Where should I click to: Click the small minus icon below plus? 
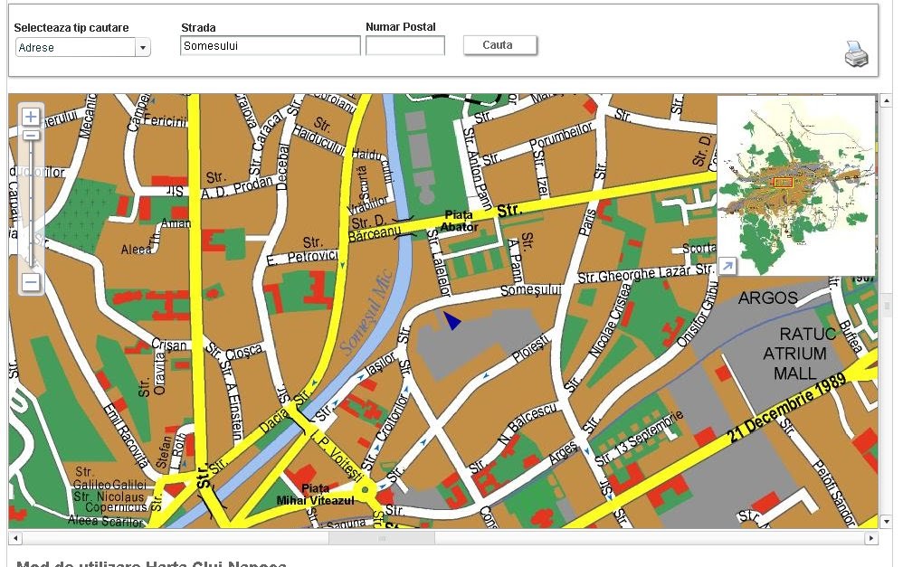pos(31,136)
